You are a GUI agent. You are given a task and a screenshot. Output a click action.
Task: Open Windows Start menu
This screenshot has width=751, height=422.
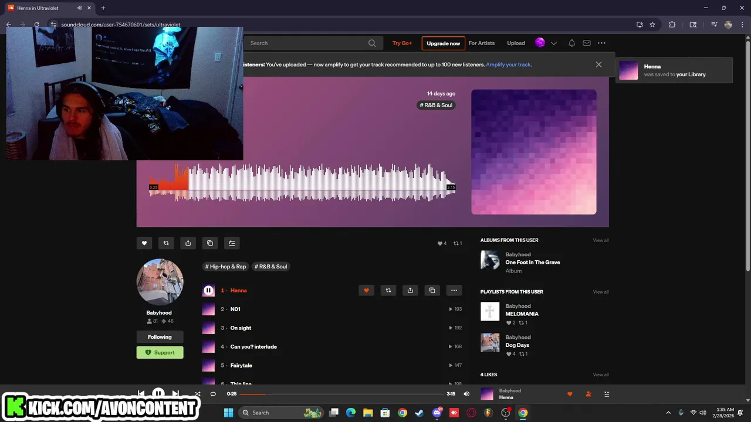[228, 413]
